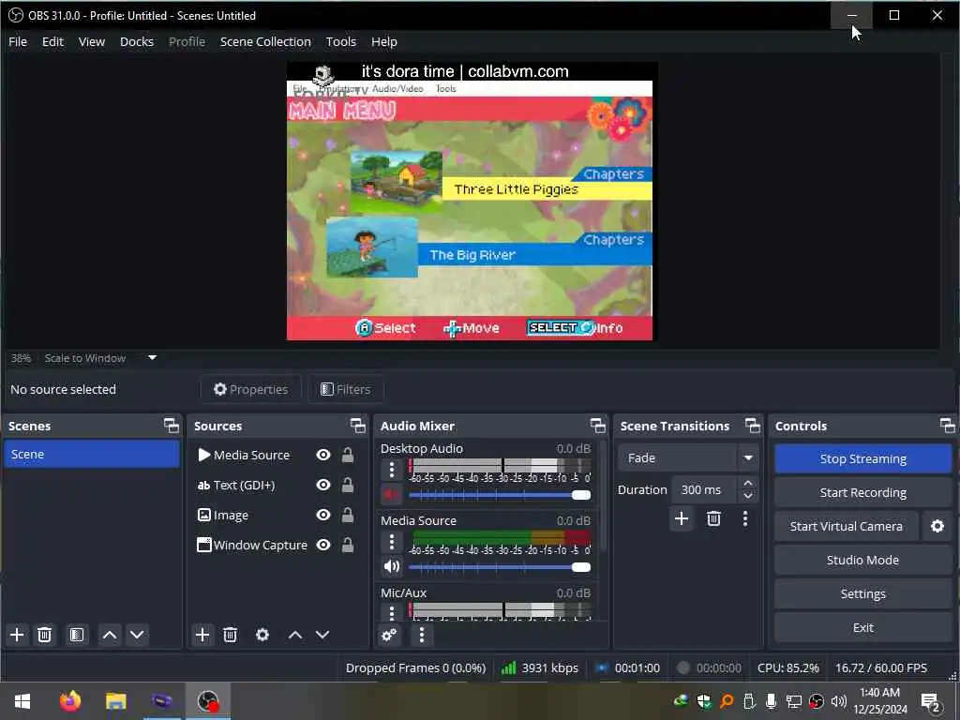
Task: Move source up arrow in Sources panel
Action: click(295, 635)
